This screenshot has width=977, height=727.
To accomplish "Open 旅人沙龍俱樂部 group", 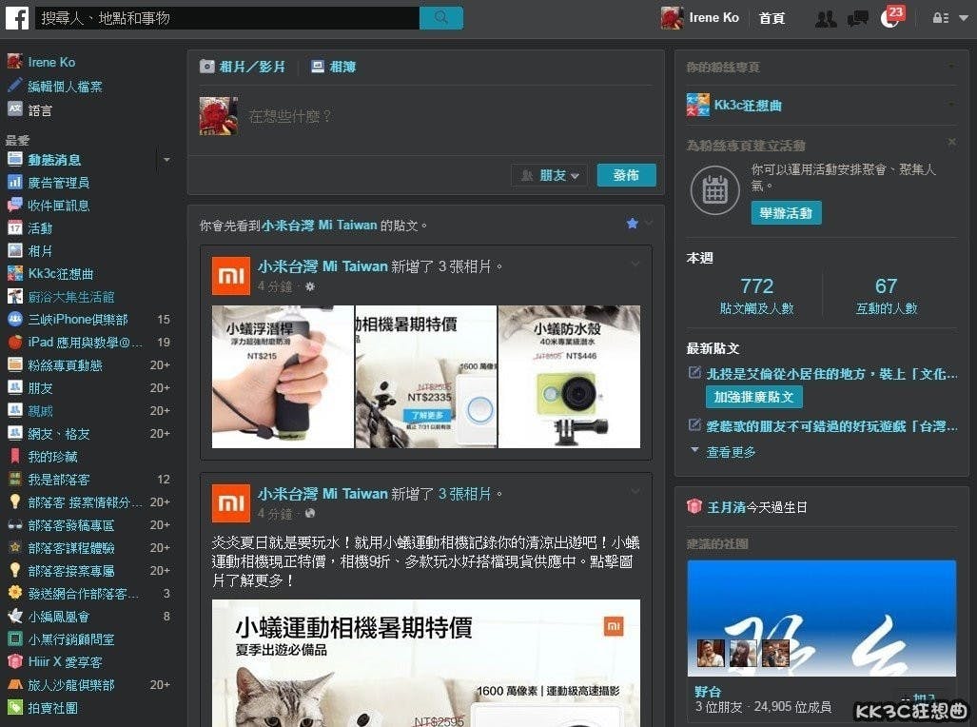I will 71,684.
